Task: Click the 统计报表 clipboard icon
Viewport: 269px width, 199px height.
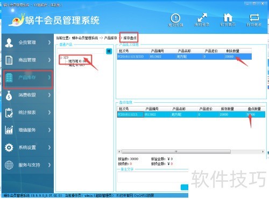Action: (x=9, y=112)
